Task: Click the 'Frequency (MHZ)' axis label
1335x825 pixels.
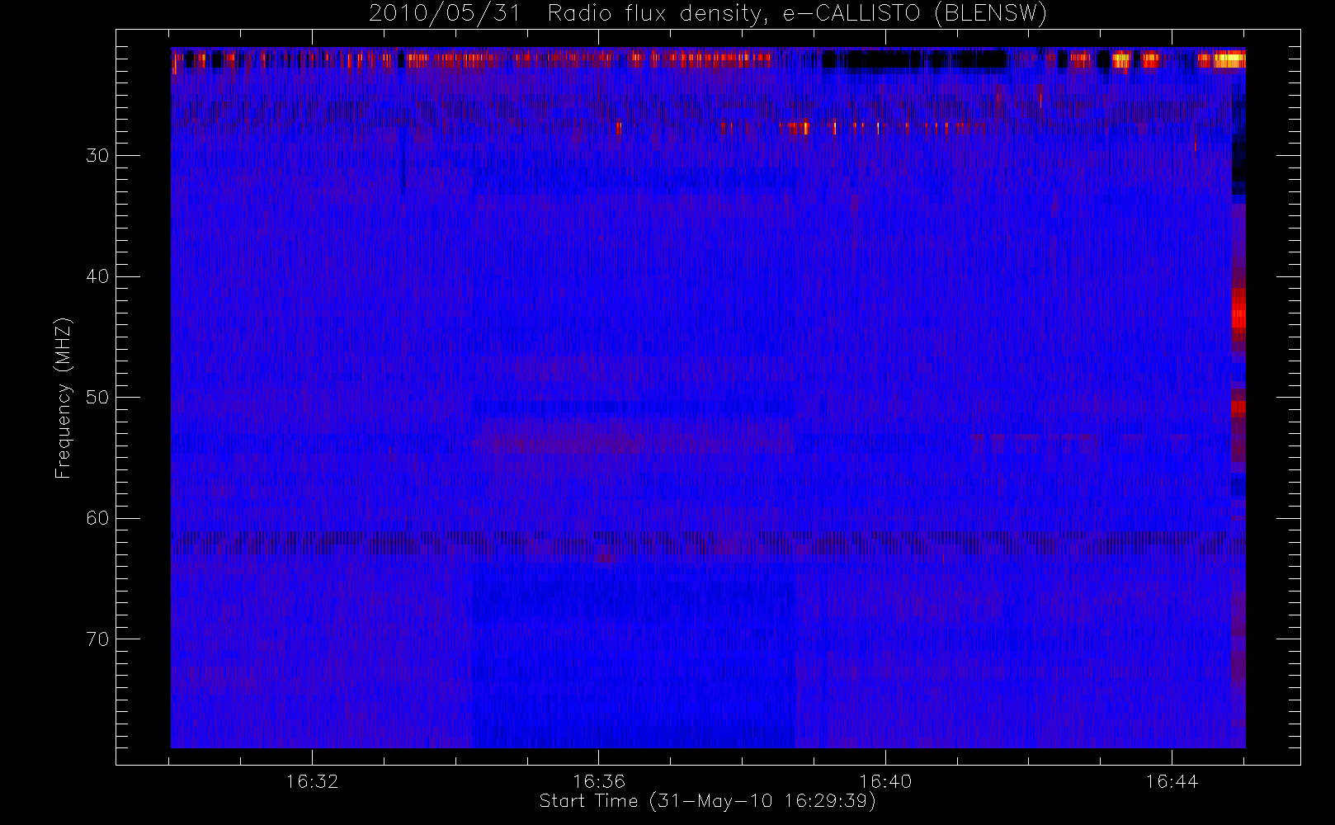Action: coord(64,398)
